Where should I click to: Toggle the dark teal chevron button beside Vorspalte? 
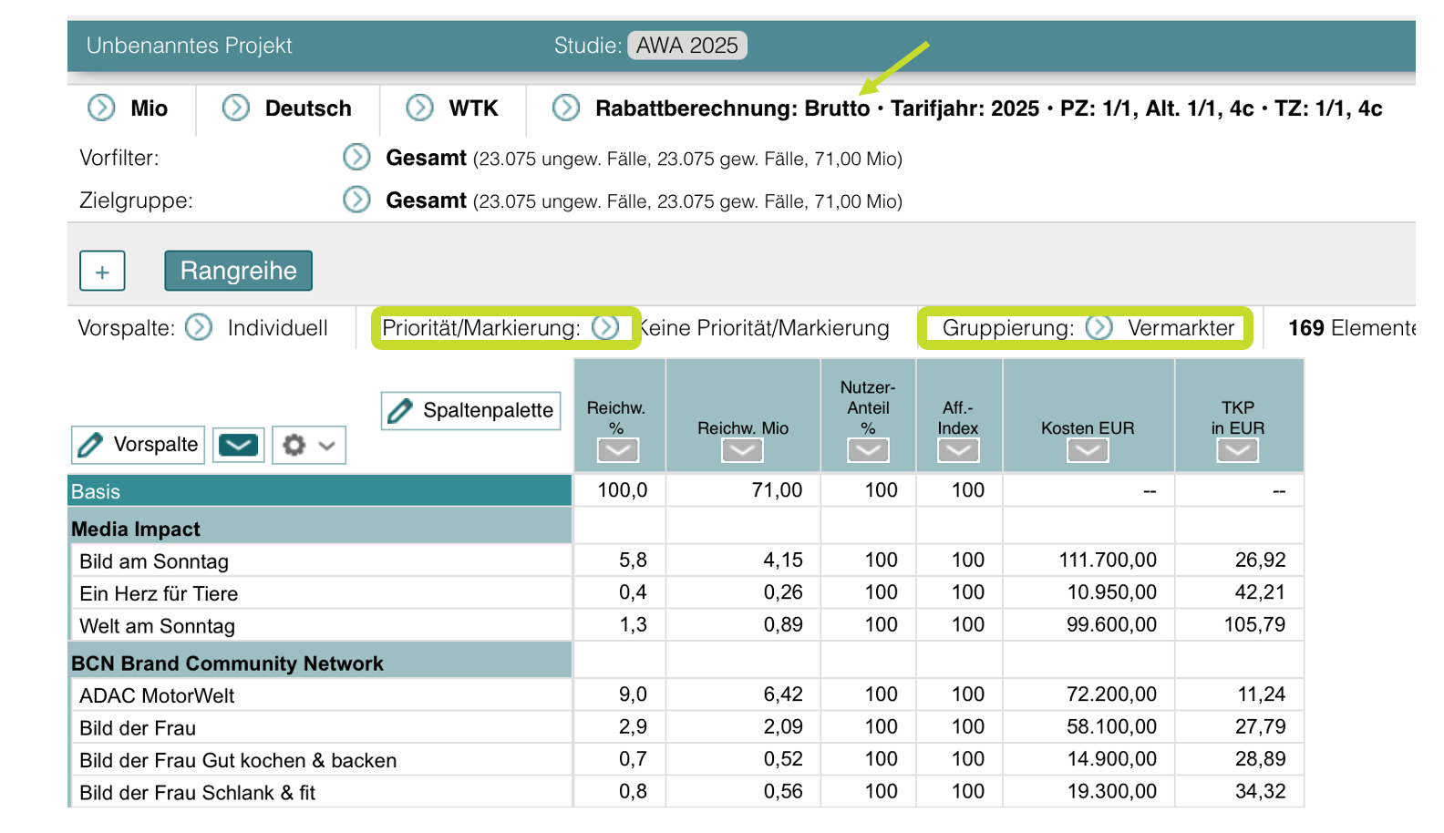pos(239,445)
